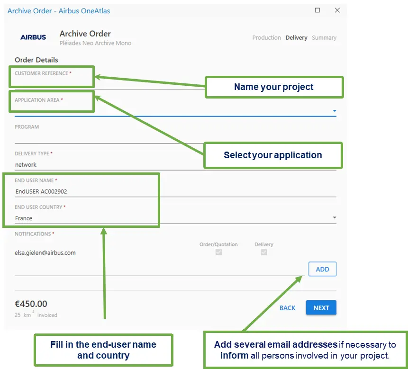
Task: Click the NOTIFICATIONS label
Action: 33,234
